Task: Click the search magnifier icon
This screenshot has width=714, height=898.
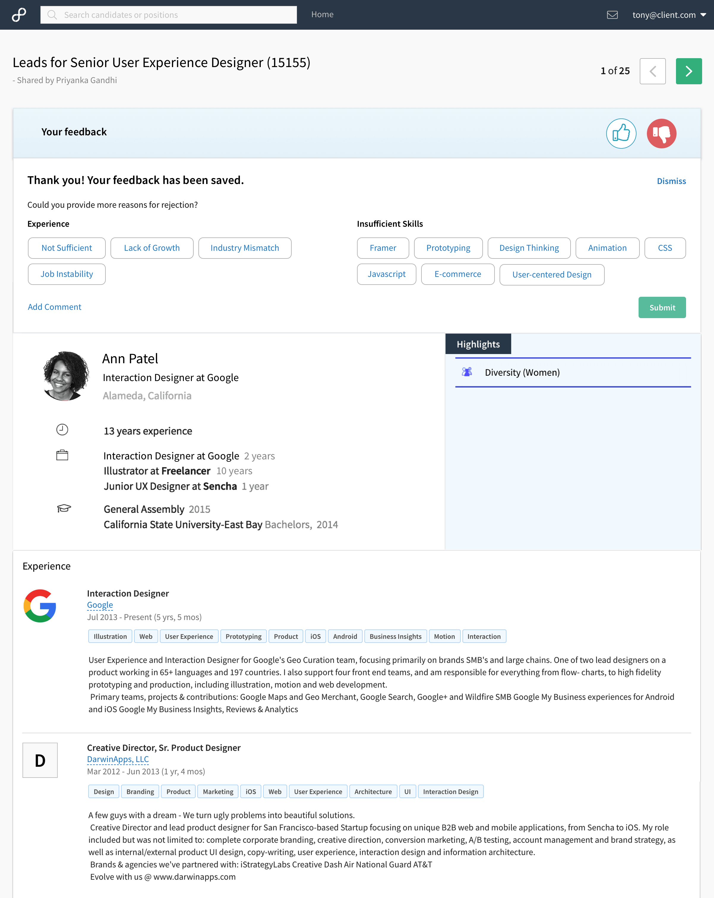Action: pyautogui.click(x=52, y=15)
